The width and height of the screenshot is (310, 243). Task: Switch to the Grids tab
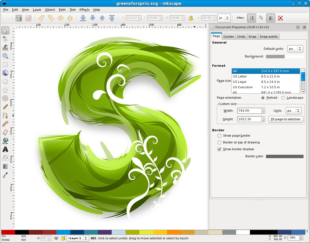pyautogui.click(x=241, y=36)
